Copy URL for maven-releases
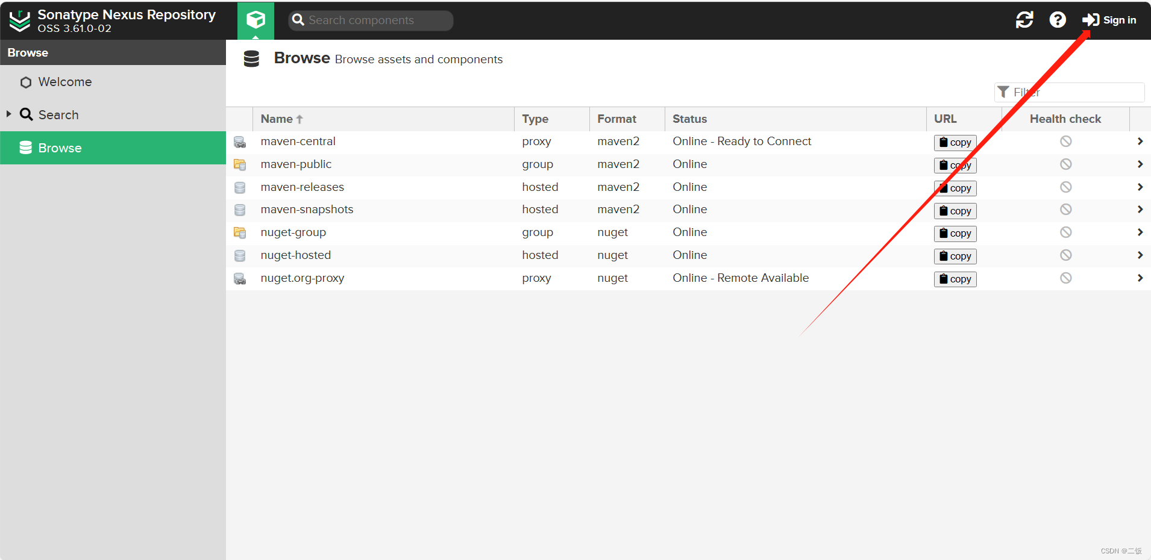The width and height of the screenshot is (1151, 560). (955, 188)
